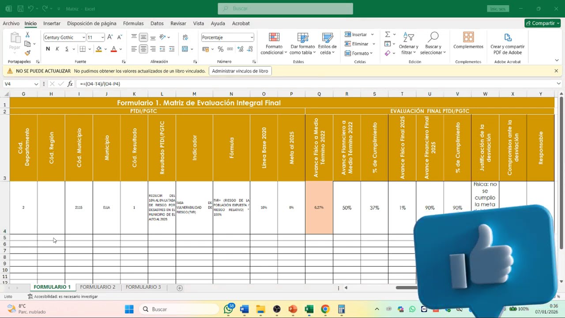The width and height of the screenshot is (565, 318).
Task: Apply percent style format
Action: click(x=220, y=49)
